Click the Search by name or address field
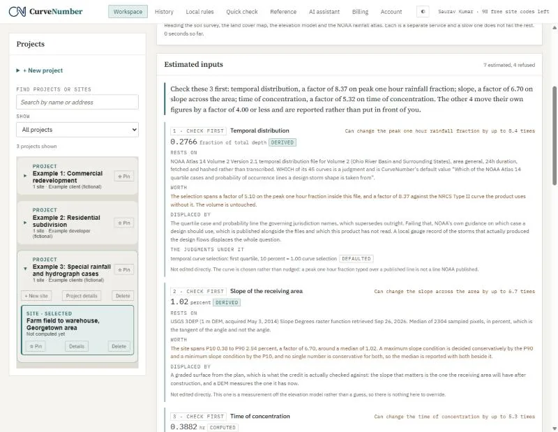Viewport: 558px width, 432px height. [77, 102]
